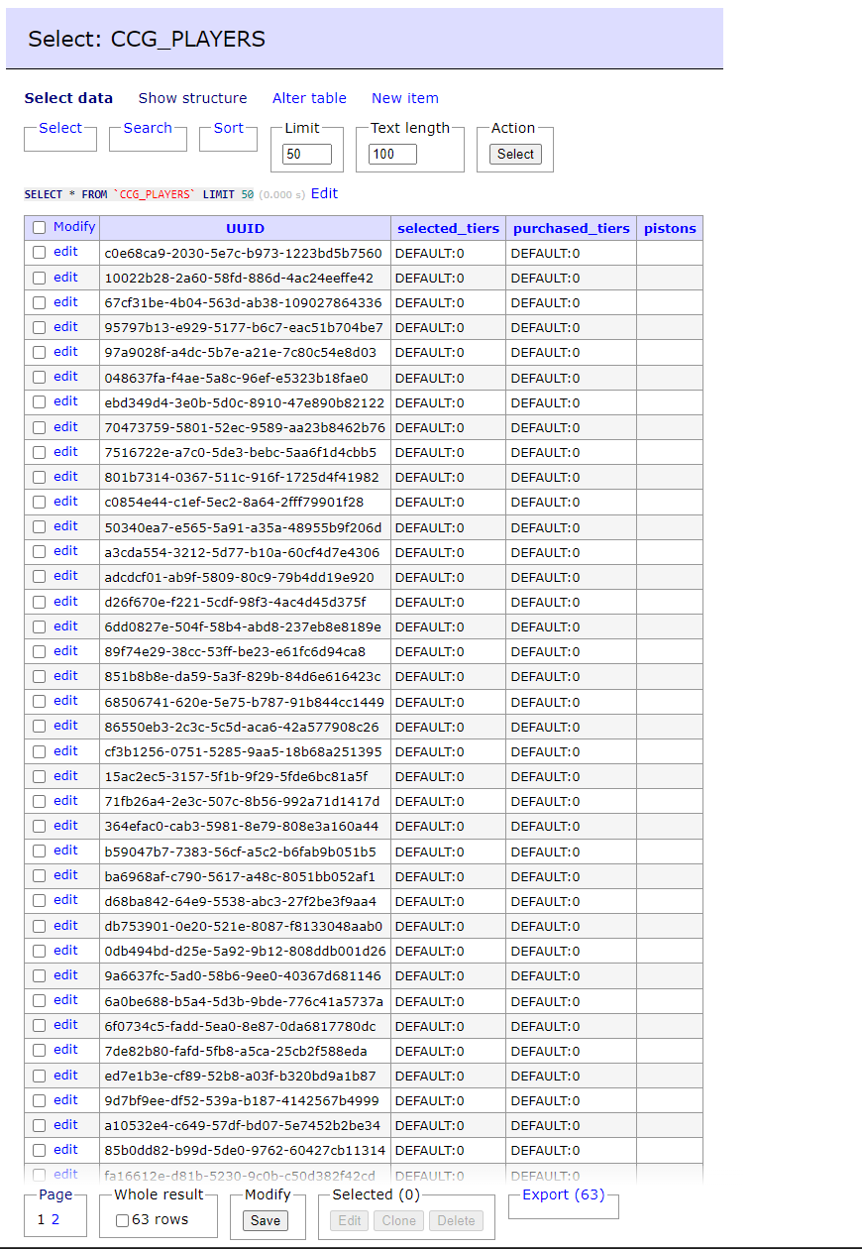Viewport: 862px width, 1249px height.
Task: Expand the Sort fieldset legend
Action: 228,128
